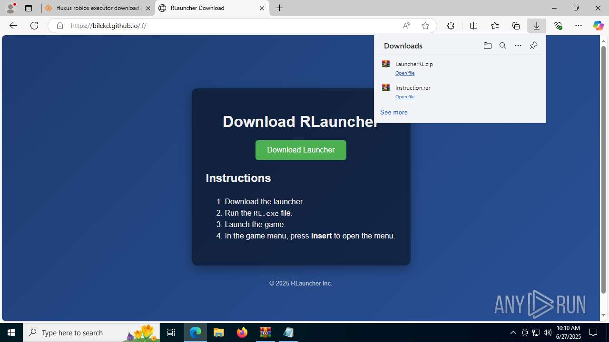609x342 pixels.
Task: Open File Explorer from taskbar
Action: (x=219, y=332)
